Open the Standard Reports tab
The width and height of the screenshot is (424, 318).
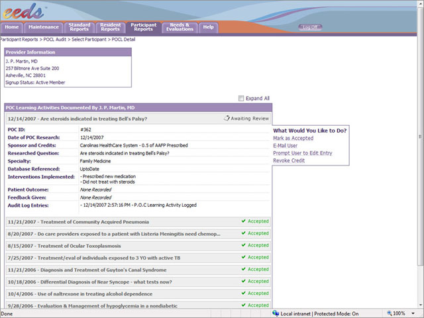(79, 27)
